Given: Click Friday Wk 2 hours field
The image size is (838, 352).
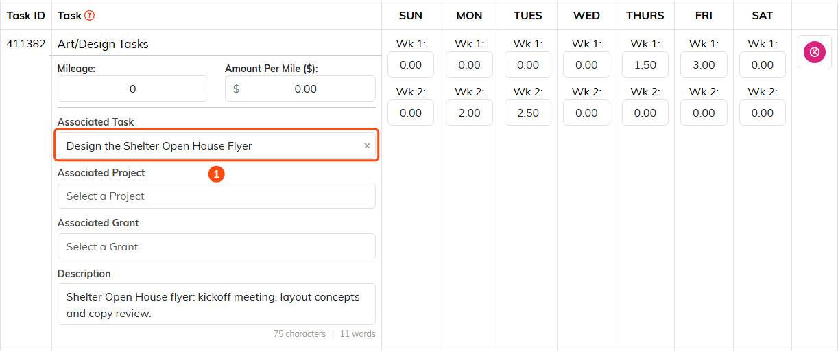Looking at the screenshot, I should 704,113.
